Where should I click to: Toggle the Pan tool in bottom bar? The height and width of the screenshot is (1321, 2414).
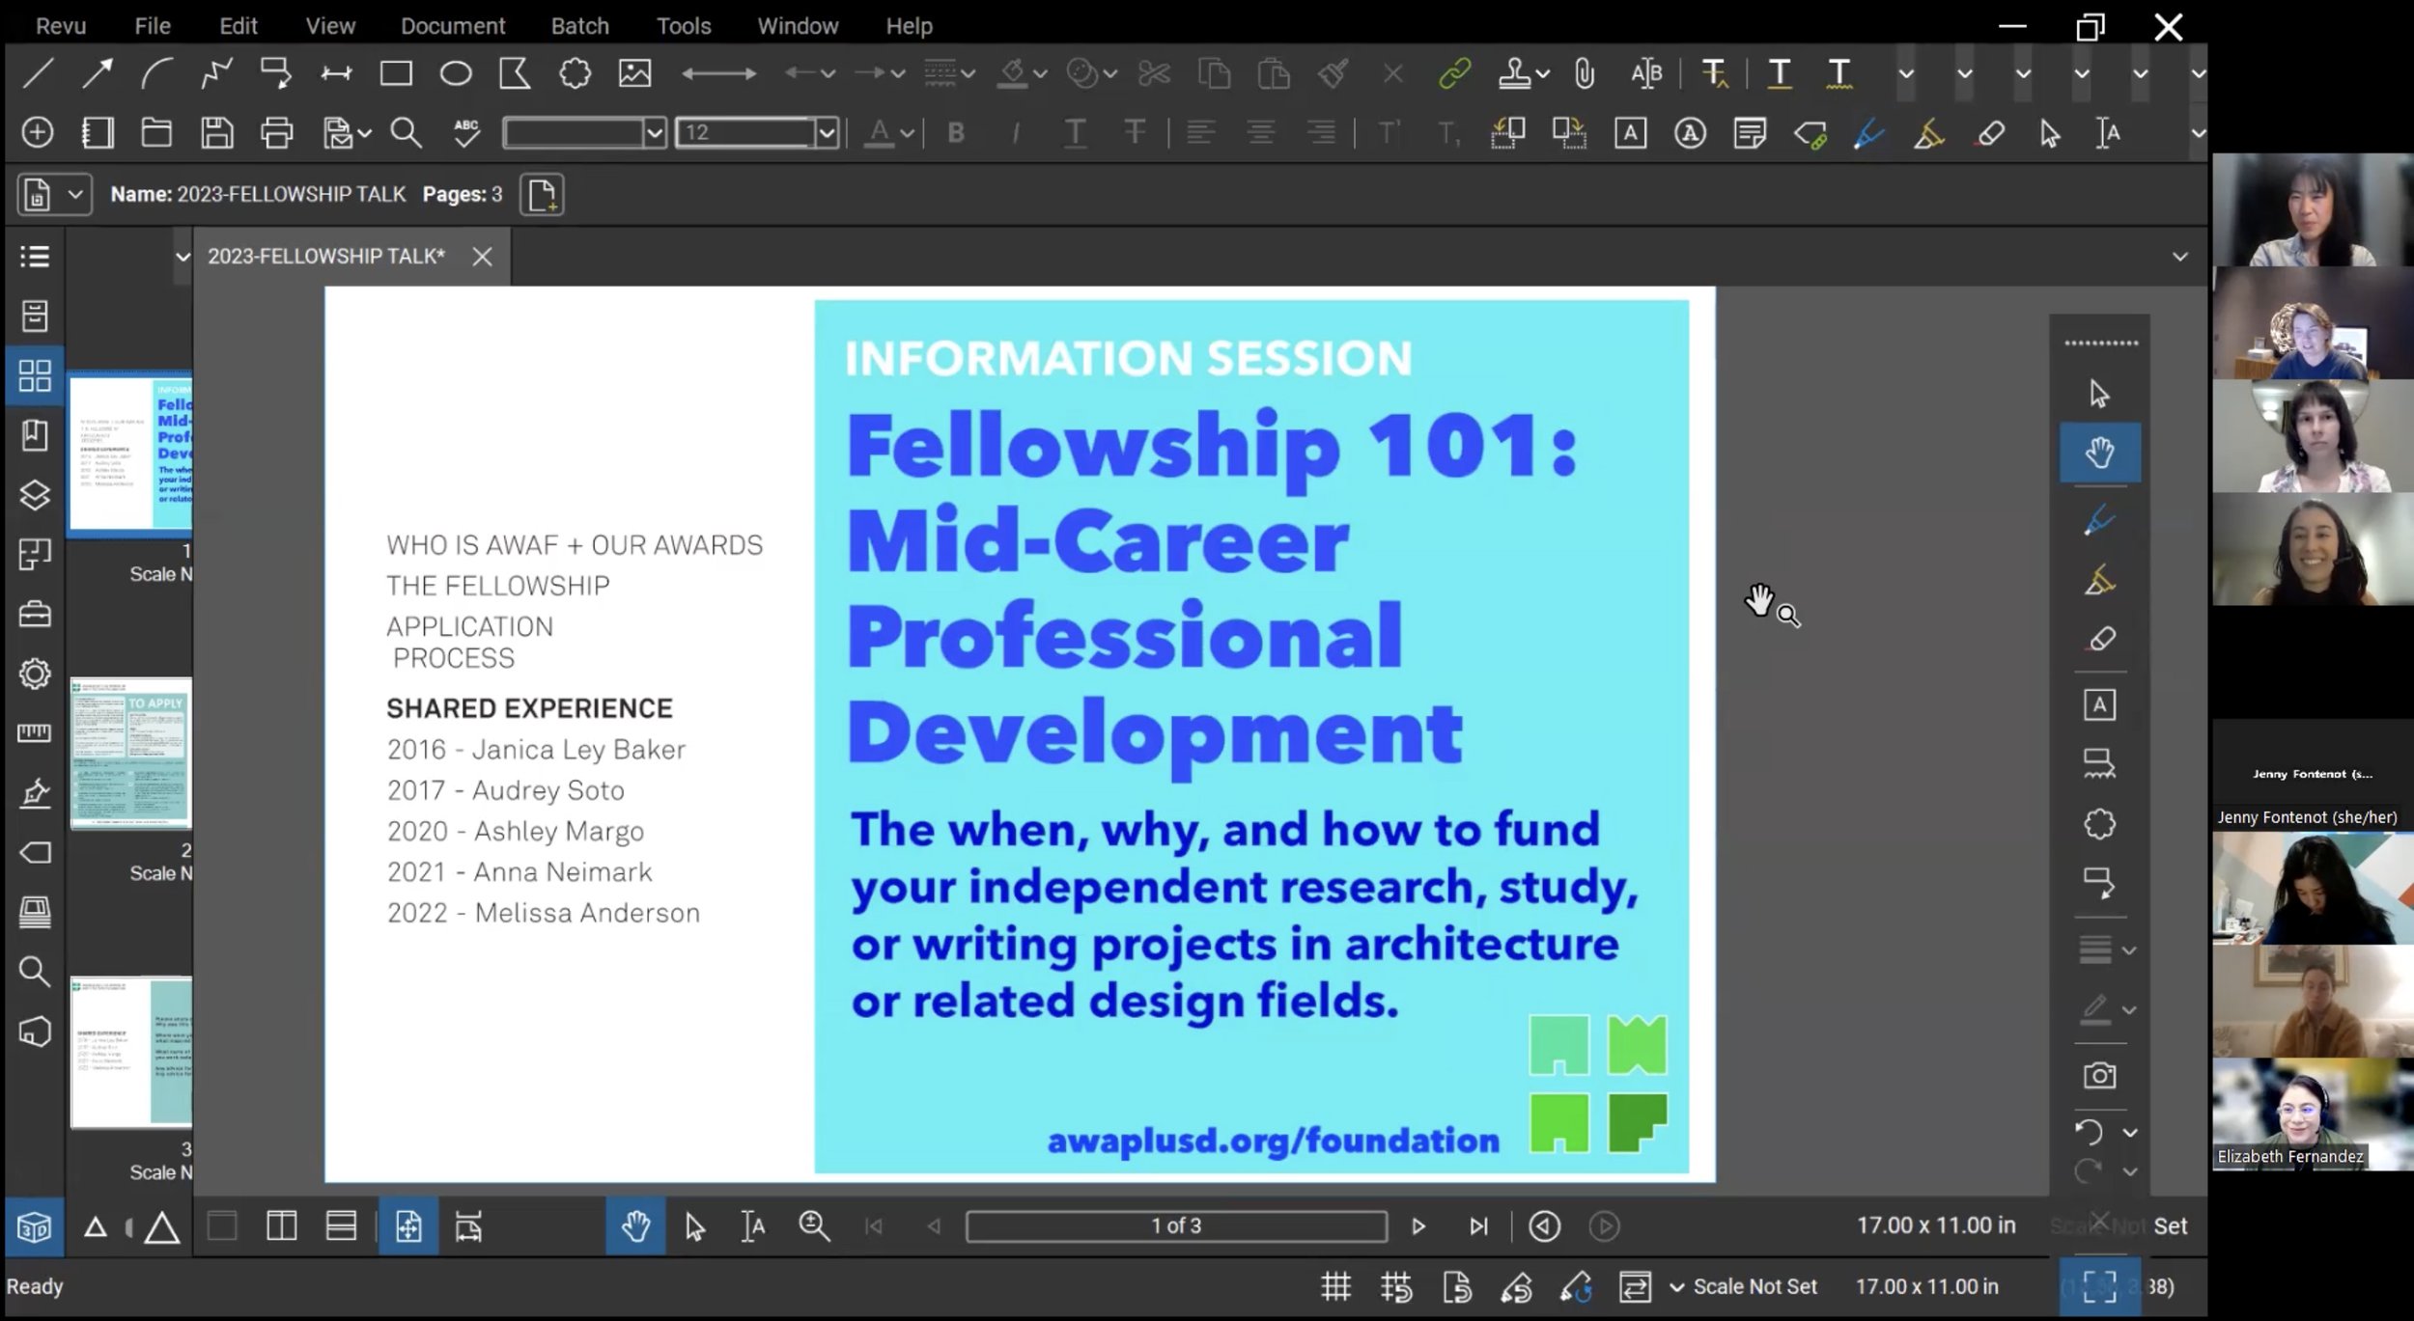[634, 1226]
